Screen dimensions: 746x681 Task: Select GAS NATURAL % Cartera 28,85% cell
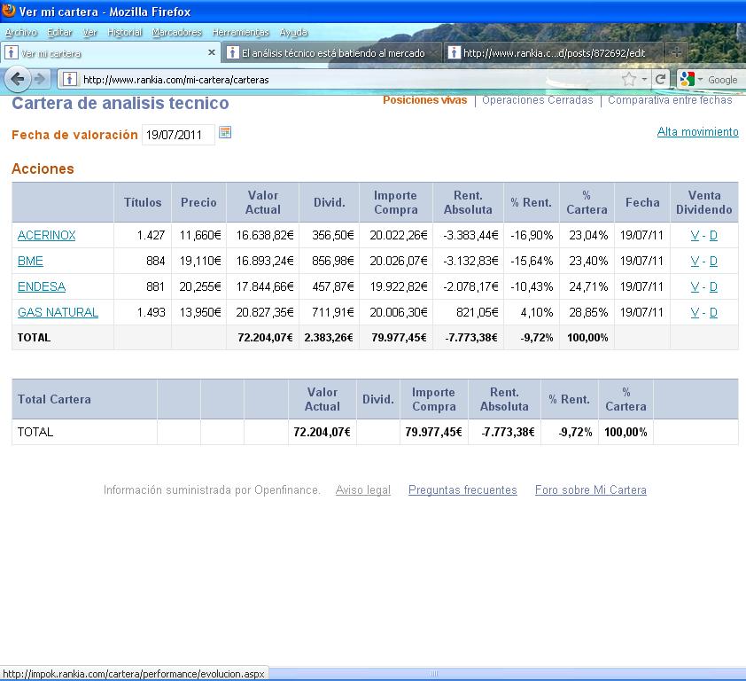tap(588, 312)
